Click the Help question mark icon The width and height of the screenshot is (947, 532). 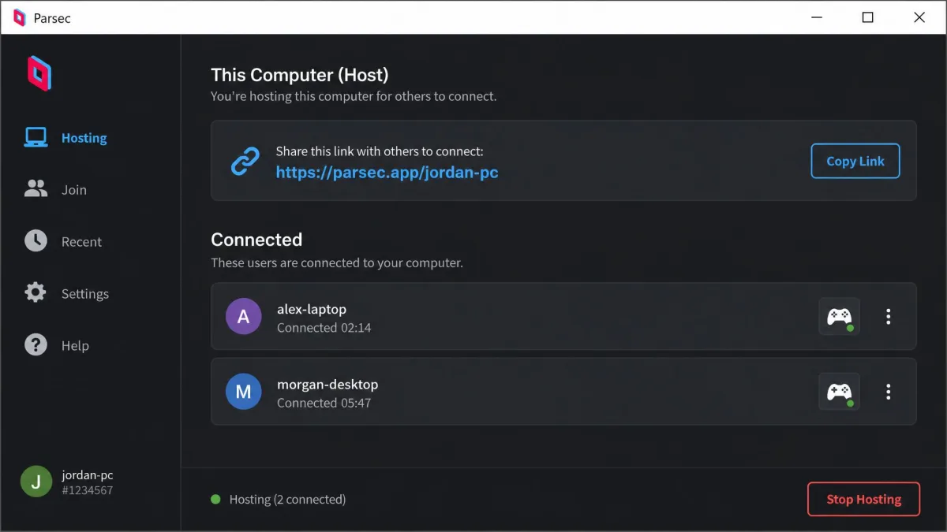(x=36, y=345)
